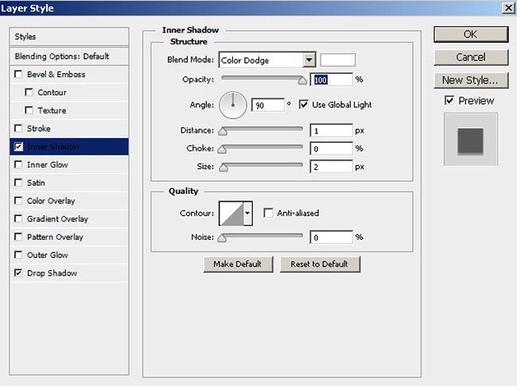Viewport: 517px width, 386px height.
Task: Click the Size slider handle
Action: point(224,168)
